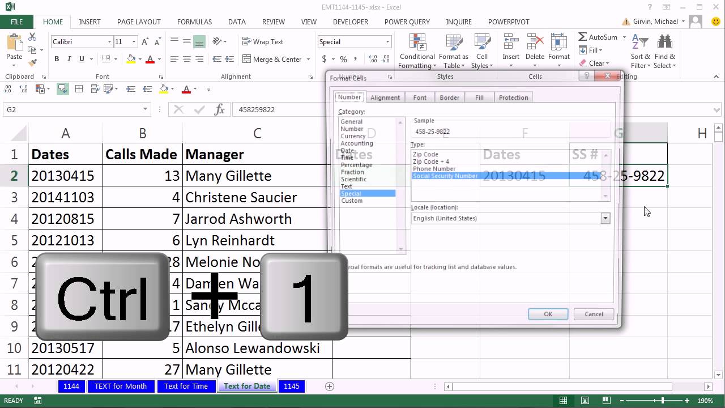This screenshot has width=725, height=408.
Task: Center text horizontally in ribbon
Action: click(x=186, y=59)
